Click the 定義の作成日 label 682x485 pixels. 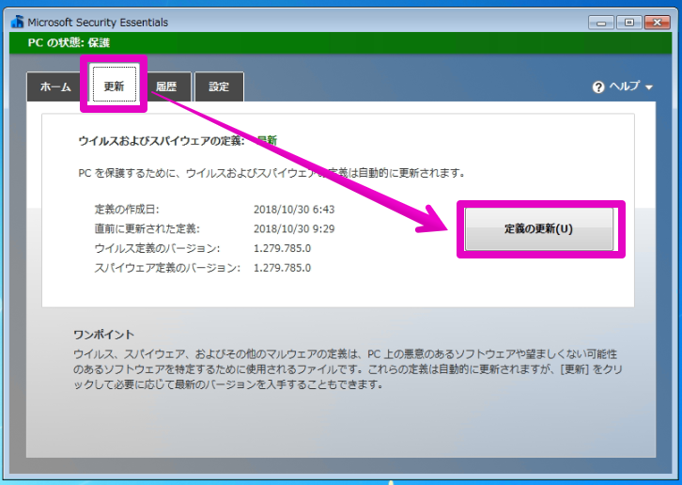[x=127, y=210]
